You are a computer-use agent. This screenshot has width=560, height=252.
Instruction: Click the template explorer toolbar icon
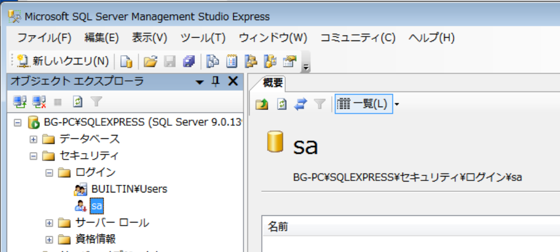click(270, 61)
